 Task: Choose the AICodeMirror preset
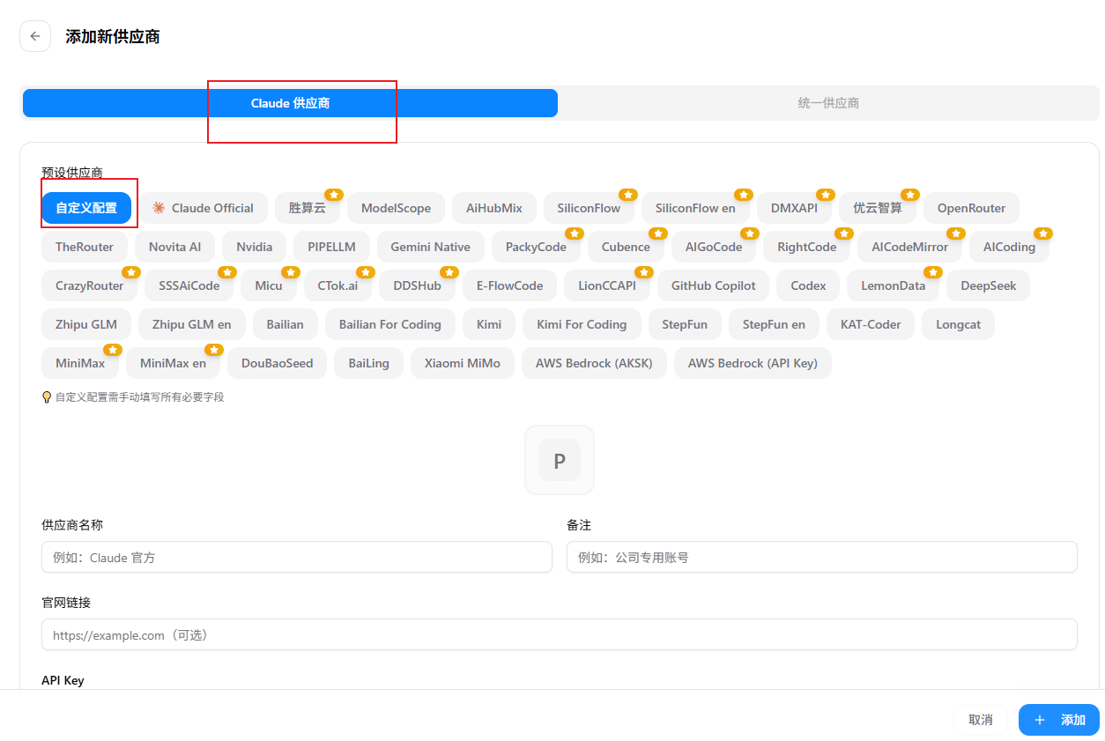click(x=909, y=247)
